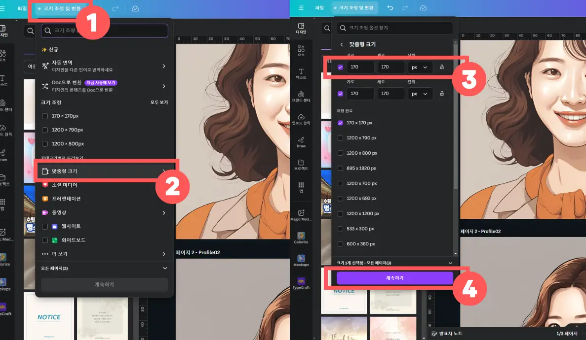The width and height of the screenshot is (586, 340).
Task: Open the Elements (요소) panel in right screenshot
Action: pyautogui.click(x=301, y=51)
